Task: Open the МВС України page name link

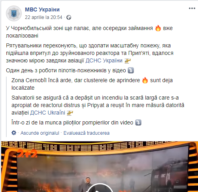Action: pos(42,9)
